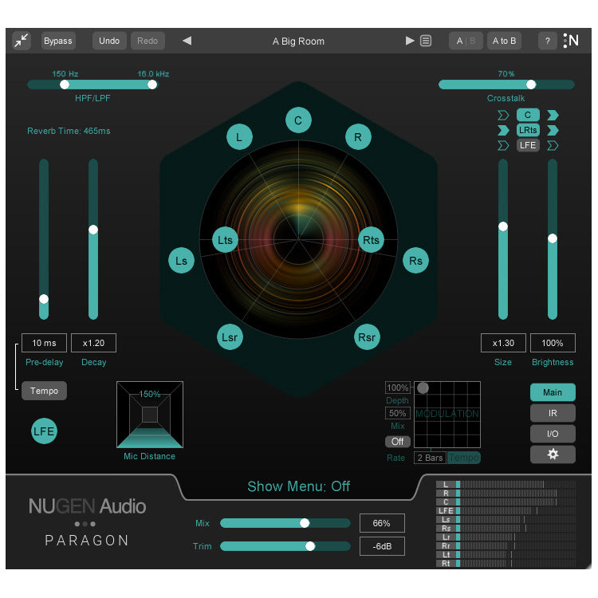Click the 50% modulation mix field

397,413
